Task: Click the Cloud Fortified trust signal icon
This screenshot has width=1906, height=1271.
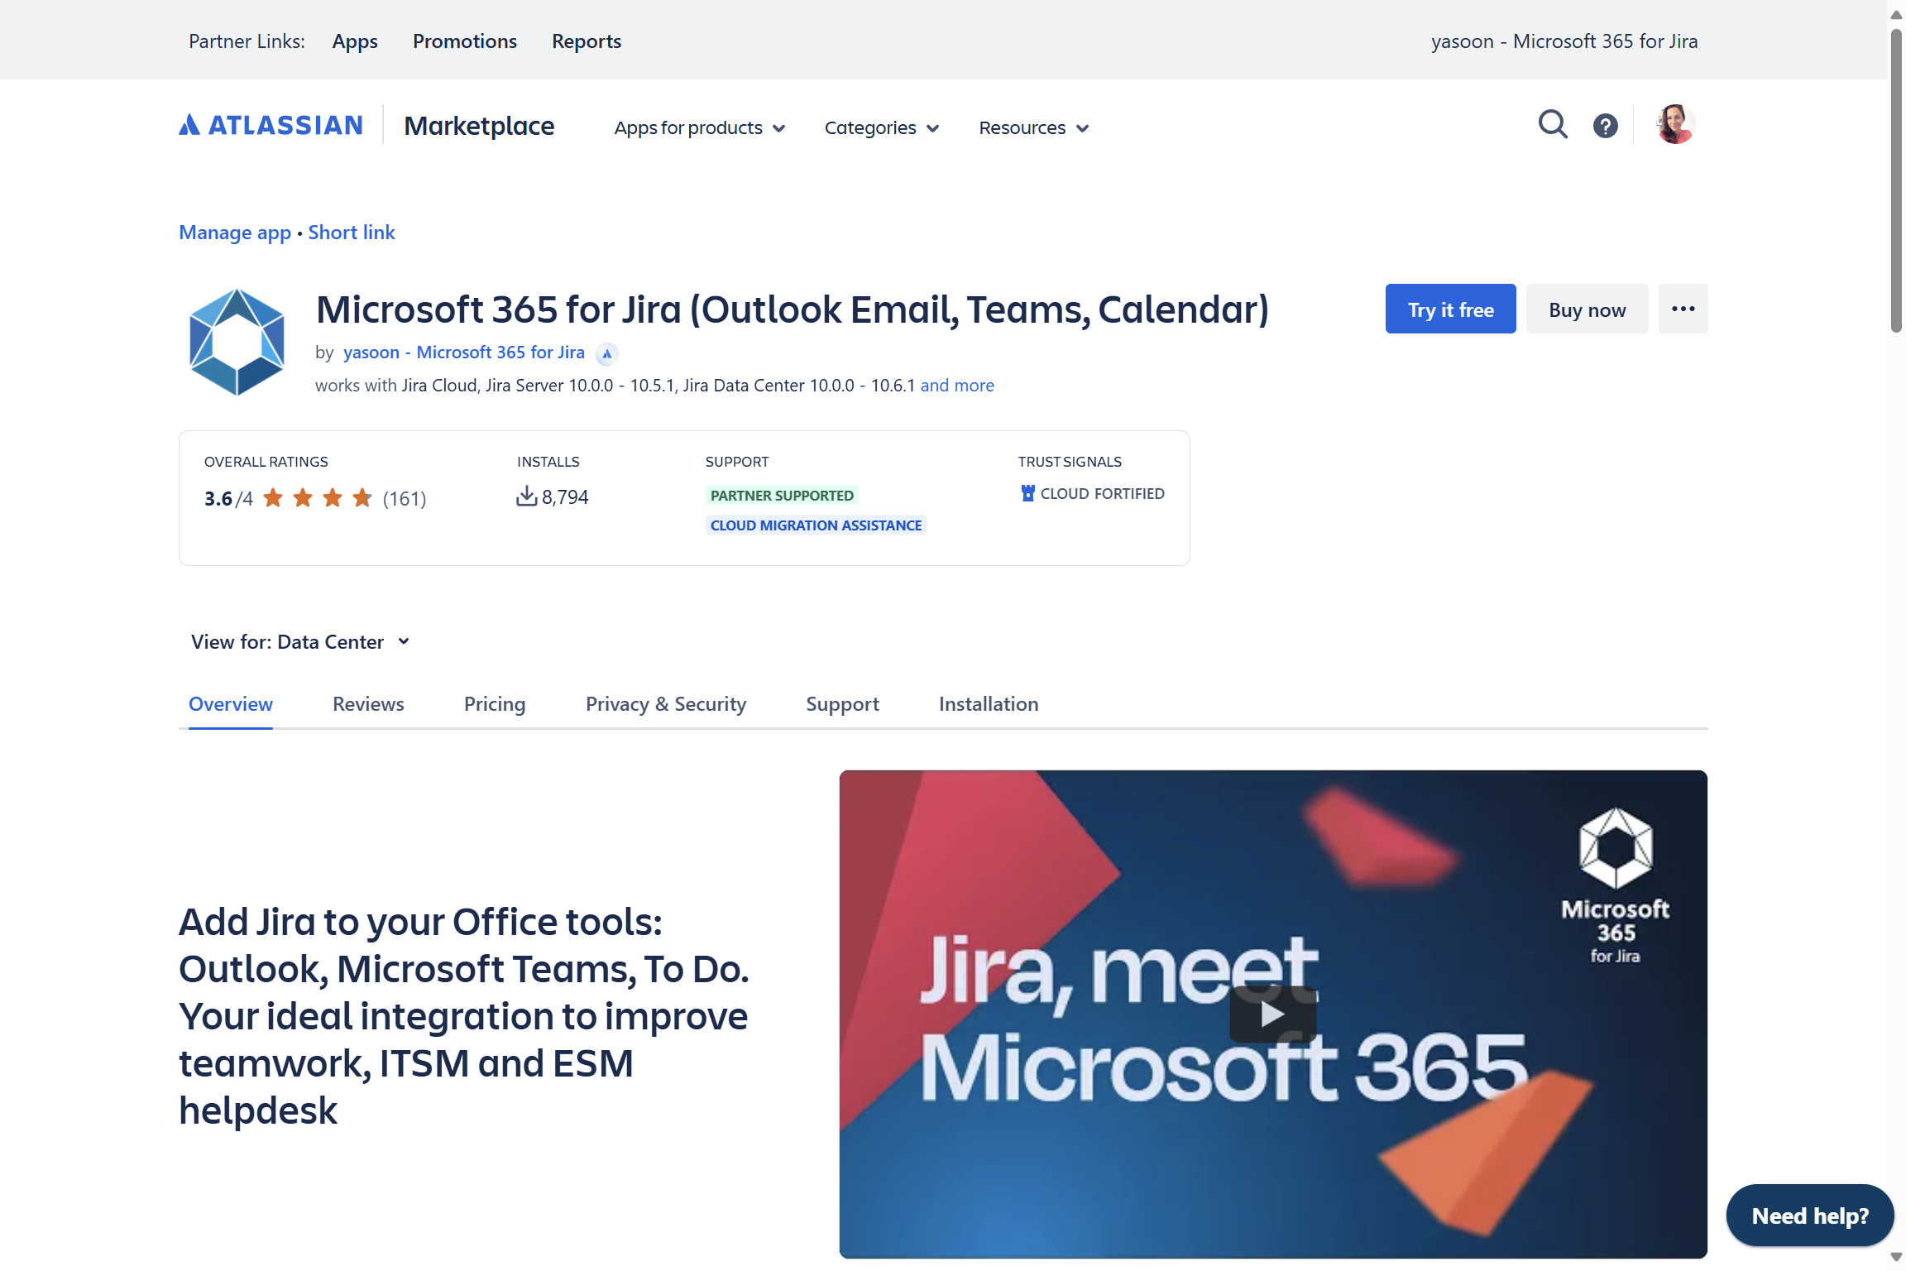Action: [1027, 493]
